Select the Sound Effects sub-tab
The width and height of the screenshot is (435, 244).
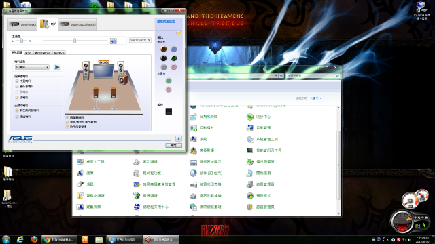click(28, 53)
